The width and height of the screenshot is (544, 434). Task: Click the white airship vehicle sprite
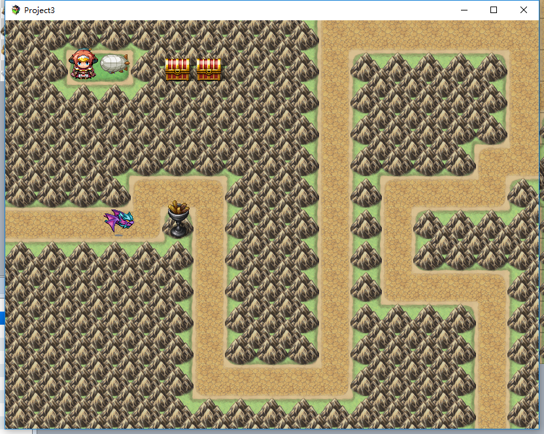(x=115, y=64)
